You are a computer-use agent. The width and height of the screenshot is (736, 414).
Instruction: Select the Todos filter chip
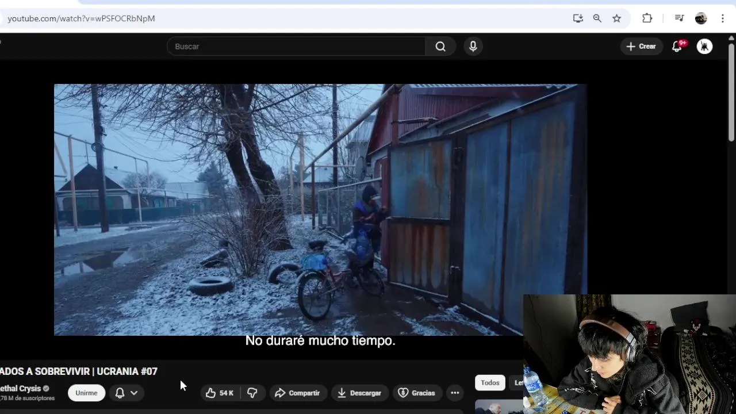click(x=490, y=382)
